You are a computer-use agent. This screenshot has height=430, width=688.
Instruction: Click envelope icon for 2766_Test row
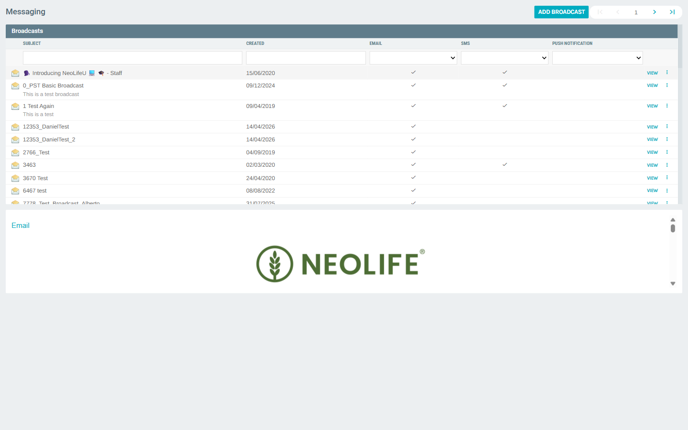[x=15, y=152]
